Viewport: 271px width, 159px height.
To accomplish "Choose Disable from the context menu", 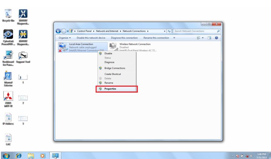I will pos(117,53).
